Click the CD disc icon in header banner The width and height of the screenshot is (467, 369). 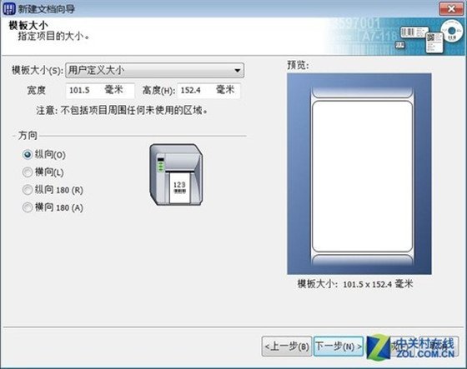point(452,32)
